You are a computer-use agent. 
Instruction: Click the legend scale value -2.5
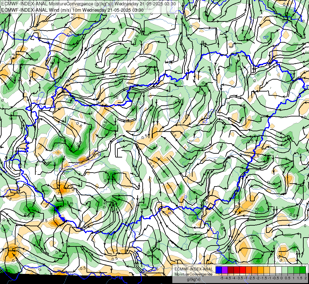point(252,278)
